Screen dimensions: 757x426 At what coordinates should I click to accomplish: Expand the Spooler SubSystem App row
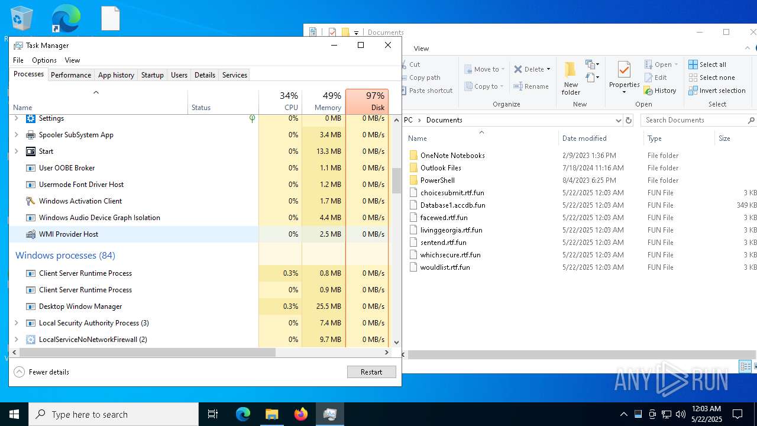coord(17,135)
